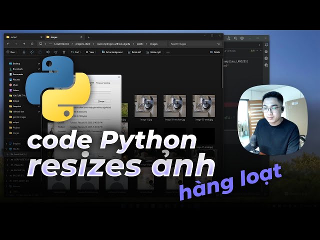Jump to next highlighted error in IDE editor

pyautogui.click(x=260, y=50)
